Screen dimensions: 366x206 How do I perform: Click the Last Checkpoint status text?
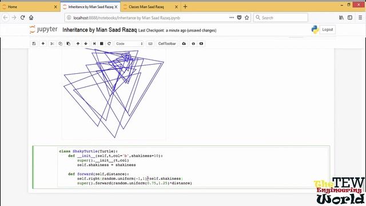177,30
